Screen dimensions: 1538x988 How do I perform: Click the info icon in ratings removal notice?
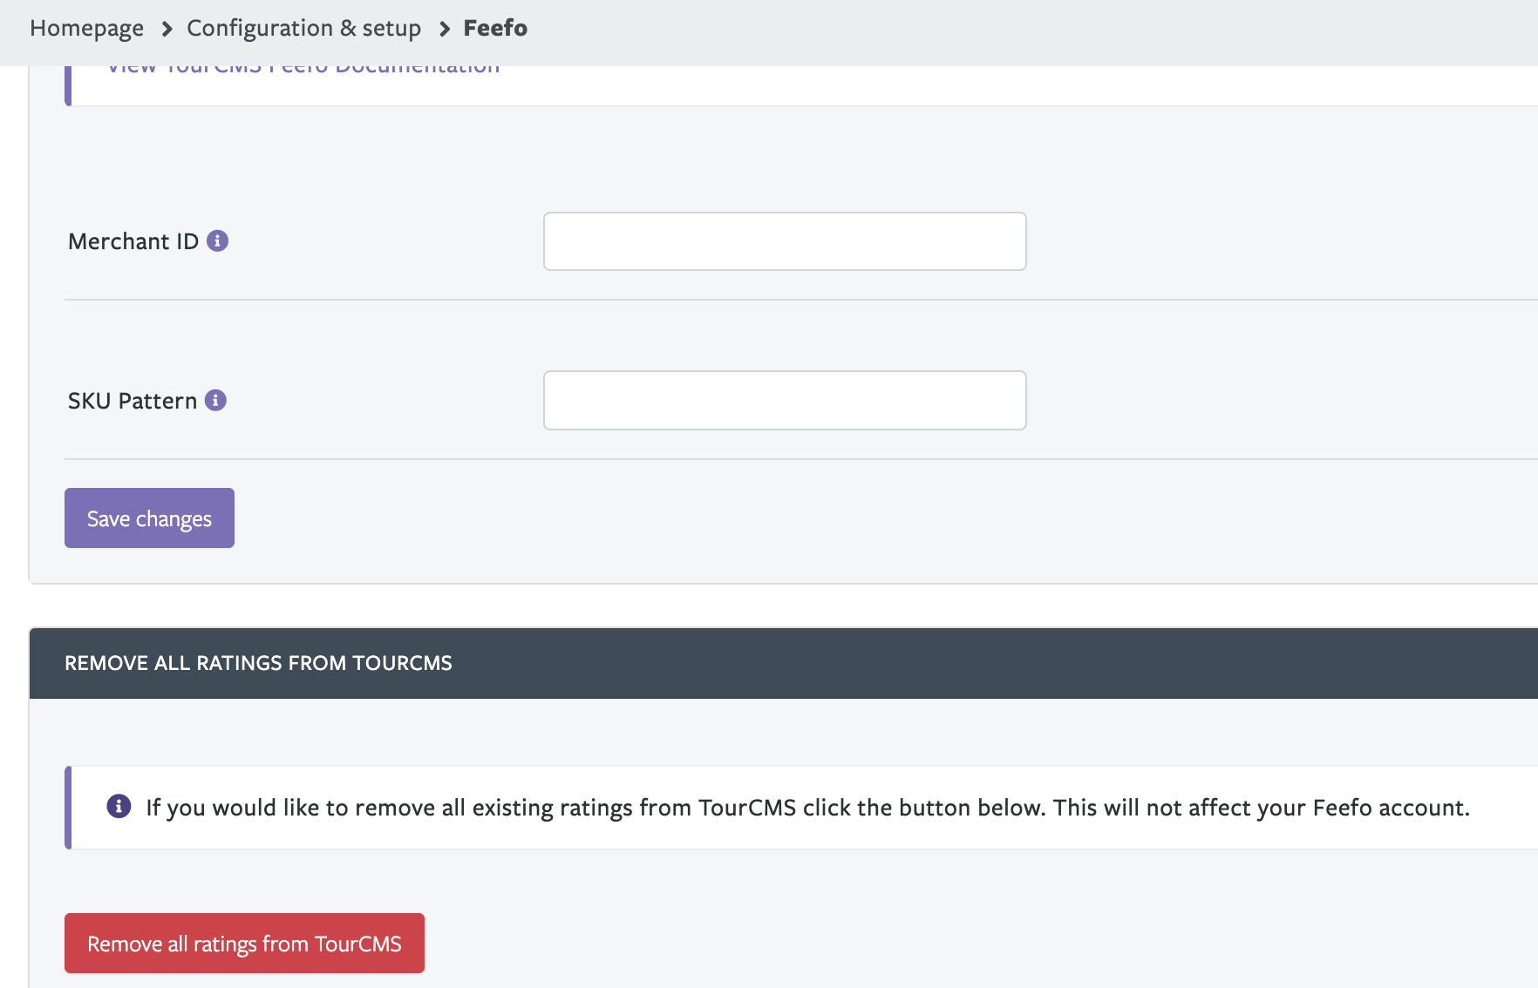coord(119,806)
